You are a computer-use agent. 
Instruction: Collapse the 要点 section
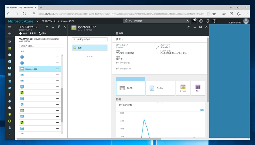[x=123, y=39]
